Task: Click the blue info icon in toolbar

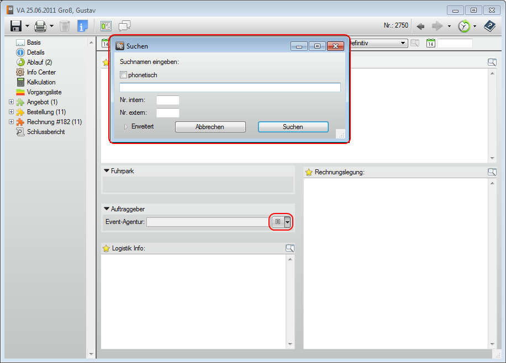Action: pos(83,26)
